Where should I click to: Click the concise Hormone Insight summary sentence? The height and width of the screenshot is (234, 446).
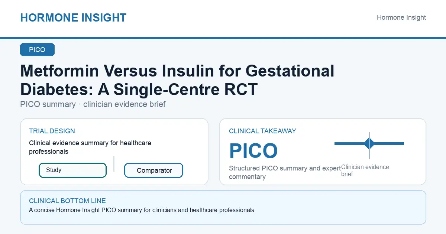tap(142, 210)
